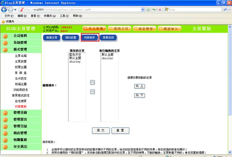This screenshot has width=232, height=157.
Task: Switch to the 預約設置 tab
Action: 70,38
